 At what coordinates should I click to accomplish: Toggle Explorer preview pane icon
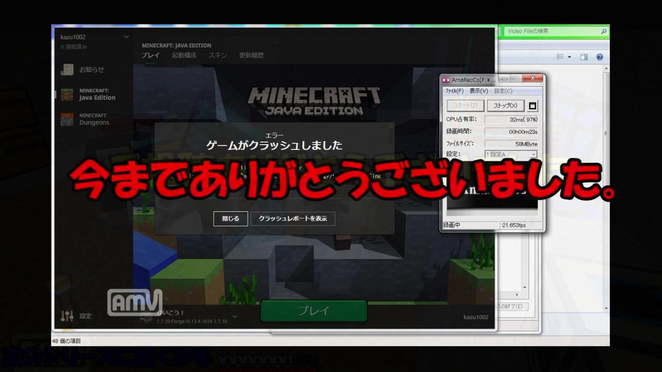[584, 57]
